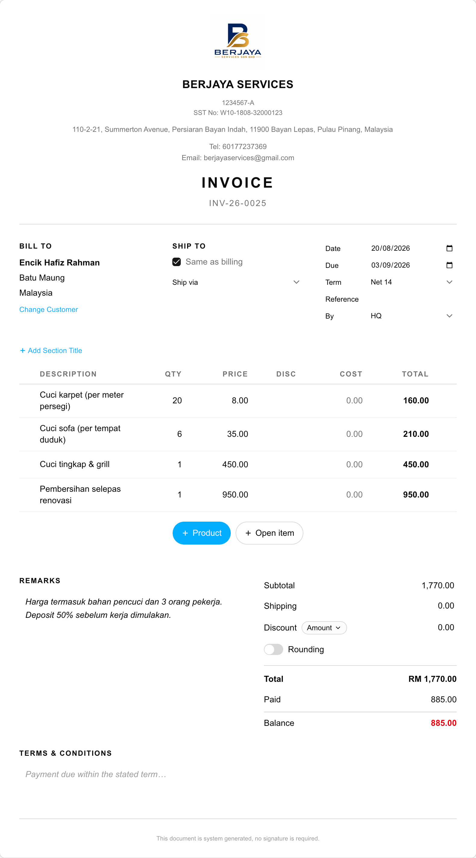Click the company title BERJAYA SERVICES
476x858 pixels.
(x=238, y=84)
